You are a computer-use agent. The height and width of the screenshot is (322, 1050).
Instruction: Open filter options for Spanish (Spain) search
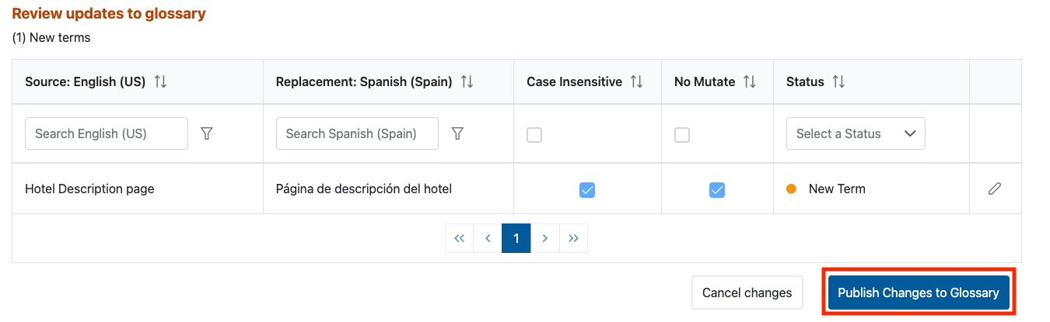457,133
